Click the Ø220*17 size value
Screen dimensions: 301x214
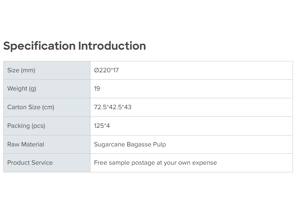click(106, 70)
